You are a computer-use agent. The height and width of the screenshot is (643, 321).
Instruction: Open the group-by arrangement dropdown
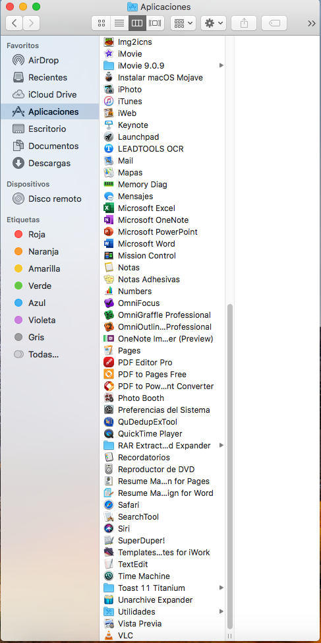point(183,23)
